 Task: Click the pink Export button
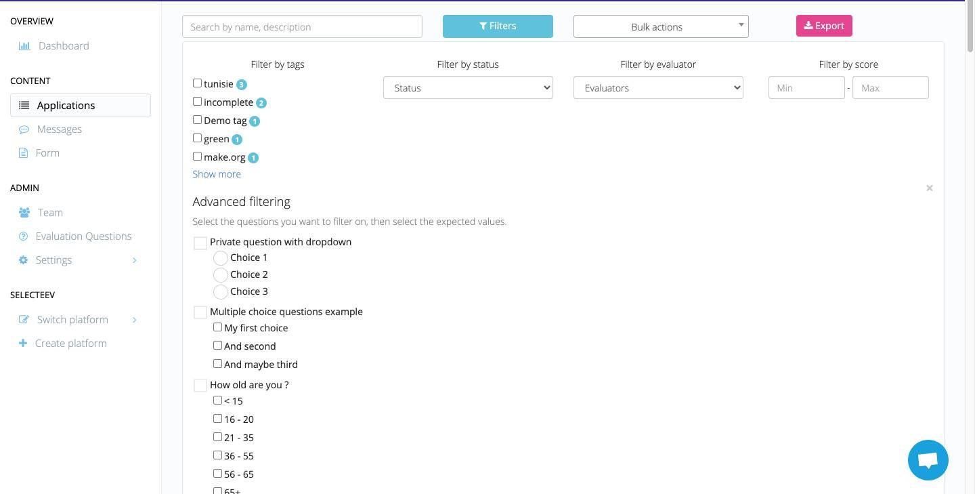pos(824,26)
